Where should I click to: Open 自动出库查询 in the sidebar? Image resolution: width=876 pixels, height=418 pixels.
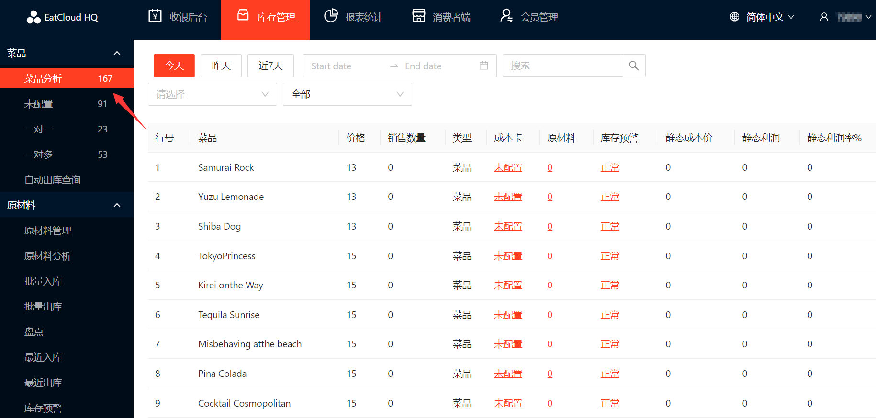[x=67, y=180]
